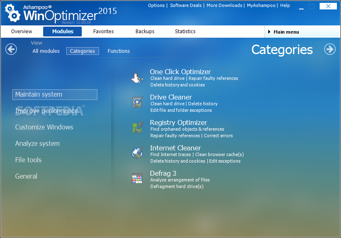Open More Downloads link
Image resolution: width=341 pixels, height=238 pixels.
click(224, 5)
